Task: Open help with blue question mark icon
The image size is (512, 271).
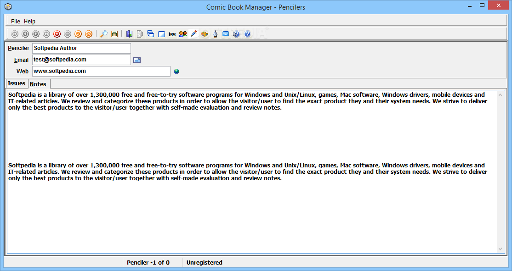Action: coord(247,34)
